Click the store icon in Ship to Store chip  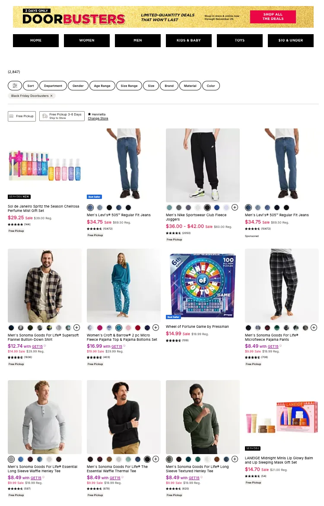tap(44, 116)
